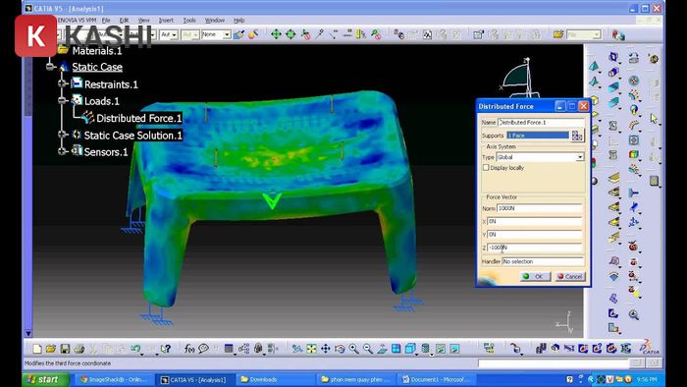This screenshot has height=387, width=687.
Task: Open the File menu
Action: [x=106, y=21]
